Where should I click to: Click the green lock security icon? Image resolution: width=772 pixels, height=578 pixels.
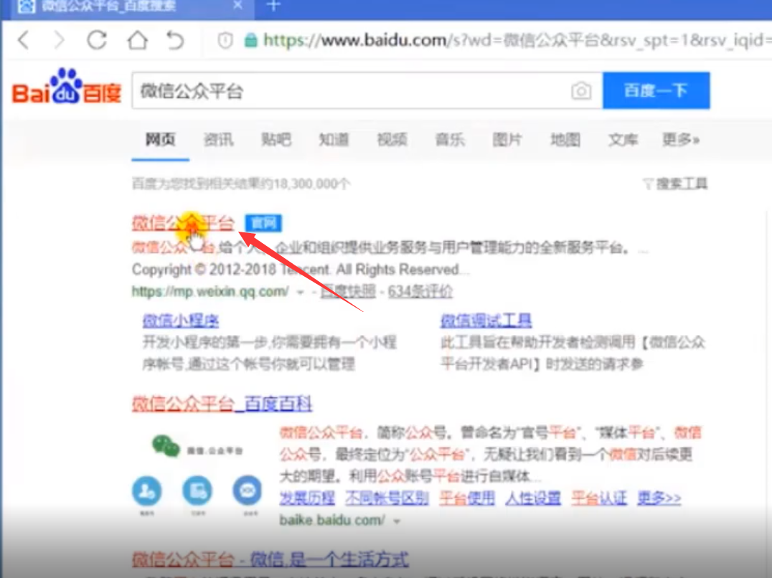pyautogui.click(x=250, y=41)
